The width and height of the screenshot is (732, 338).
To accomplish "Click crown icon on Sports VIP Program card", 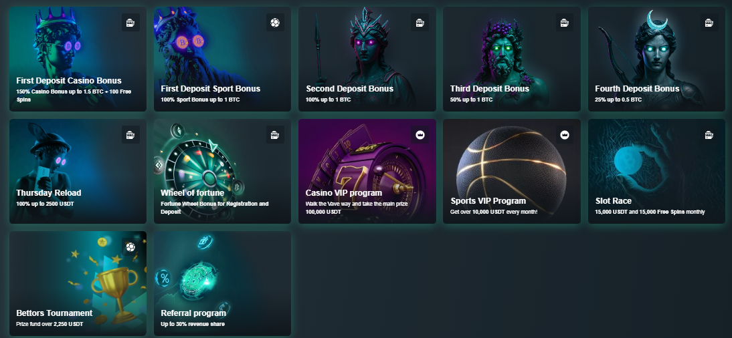I will click(565, 135).
